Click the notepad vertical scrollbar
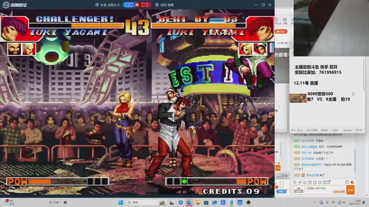This screenshot has width=369, height=207. [364, 75]
